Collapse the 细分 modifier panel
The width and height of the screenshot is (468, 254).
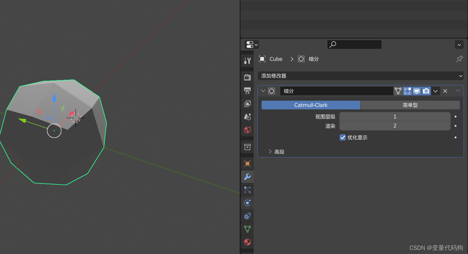click(x=263, y=91)
